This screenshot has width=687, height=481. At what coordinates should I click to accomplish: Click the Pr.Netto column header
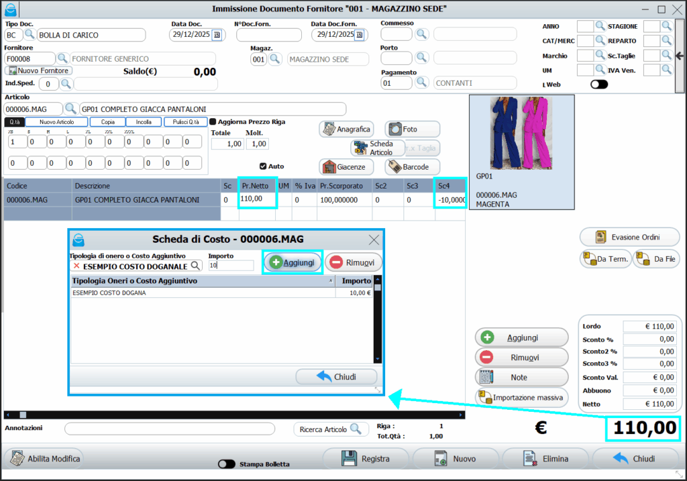click(x=257, y=185)
